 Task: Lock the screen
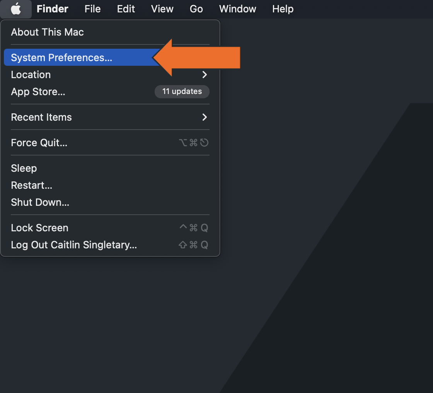click(39, 228)
